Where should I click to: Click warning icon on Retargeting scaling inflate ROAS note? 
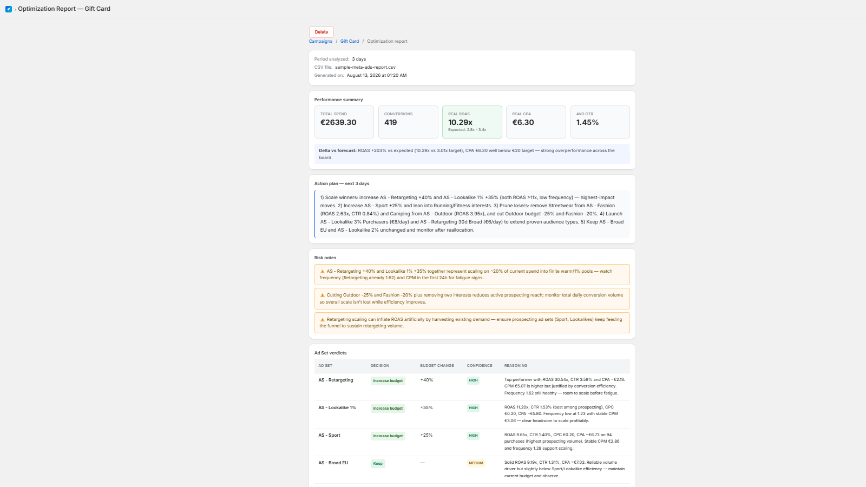(323, 320)
